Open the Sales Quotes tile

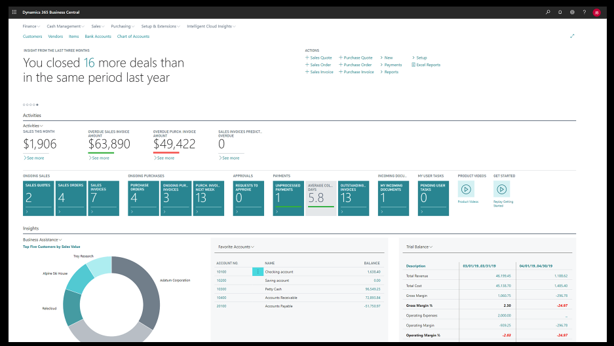pos(39,198)
